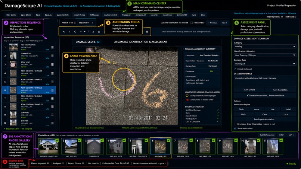The width and height of the screenshot is (301, 169).
Task: Click the hamburger handle on sequence row 7
Action: [52, 98]
